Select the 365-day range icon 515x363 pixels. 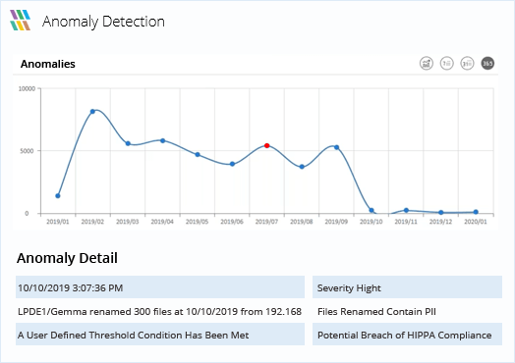487,64
